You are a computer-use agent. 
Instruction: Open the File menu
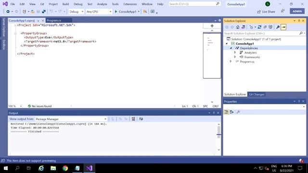[13, 4]
